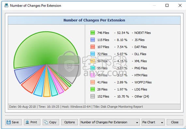The width and height of the screenshot is (186, 129).
Task: Click 'HTM Files' legend label
Action: pos(141,75)
